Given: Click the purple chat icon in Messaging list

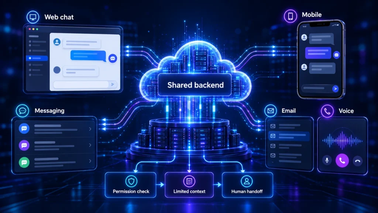Looking at the screenshot, I should tap(24, 145).
